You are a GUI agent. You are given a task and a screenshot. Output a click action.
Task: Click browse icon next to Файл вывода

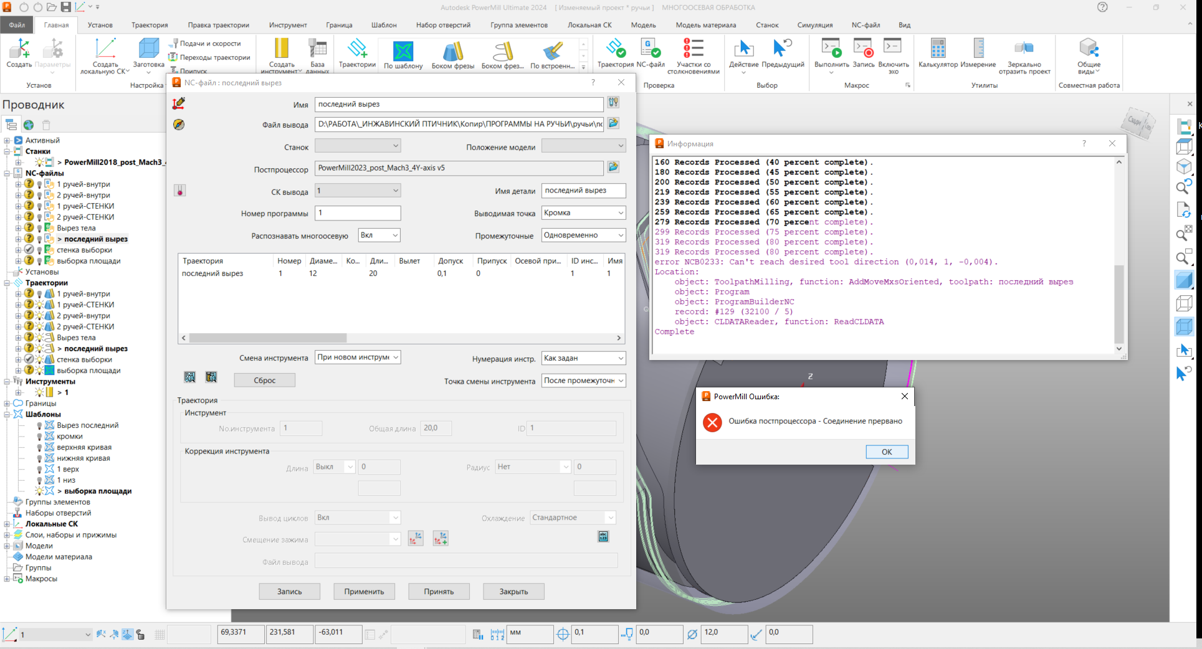pos(613,123)
